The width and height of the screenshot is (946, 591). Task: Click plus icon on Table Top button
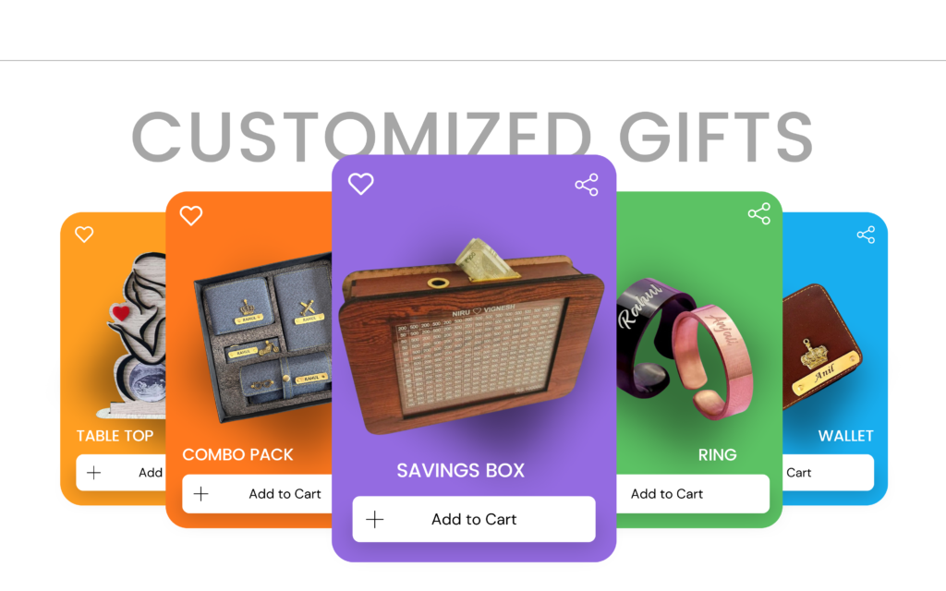click(93, 473)
